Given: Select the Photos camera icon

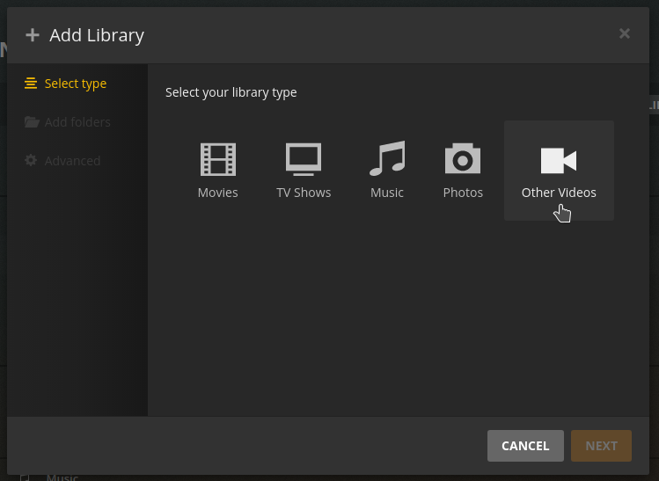Looking at the screenshot, I should tap(463, 159).
